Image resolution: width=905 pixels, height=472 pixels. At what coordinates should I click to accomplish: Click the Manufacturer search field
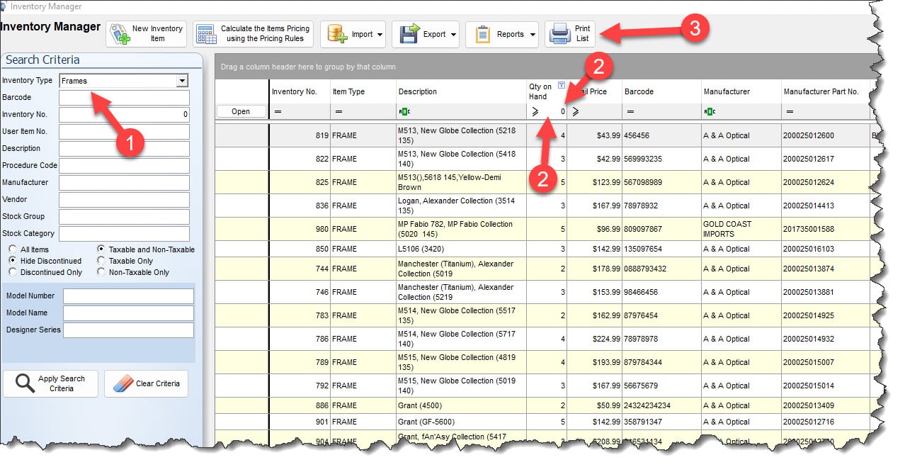(124, 183)
